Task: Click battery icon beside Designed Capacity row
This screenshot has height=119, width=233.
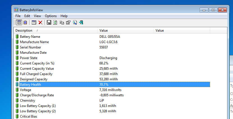Action: 17,79
